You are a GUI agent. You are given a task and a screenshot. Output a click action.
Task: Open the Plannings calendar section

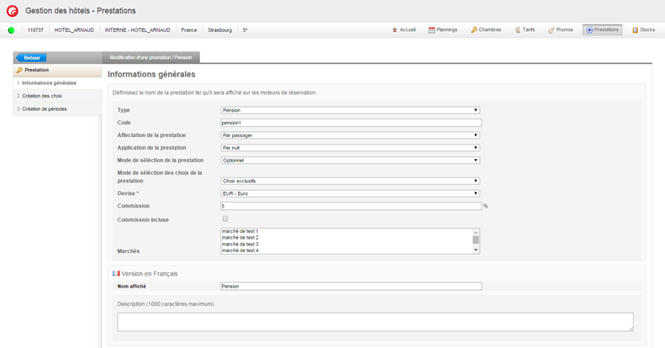[x=443, y=30]
